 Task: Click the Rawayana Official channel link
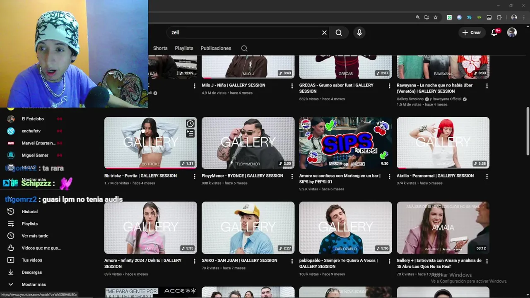point(446,99)
